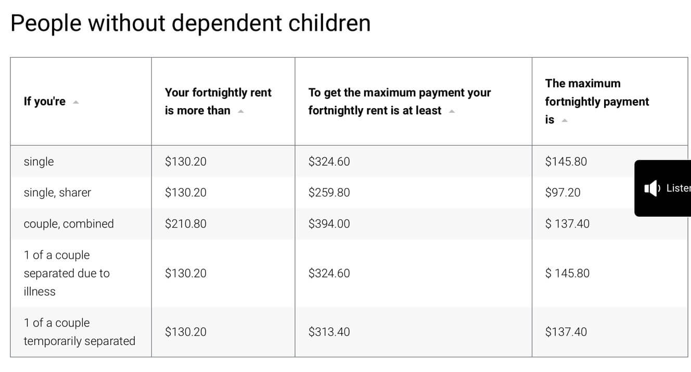Click the speaker icon in Listen widget
Screen dimensions: 691x372
tap(651, 188)
